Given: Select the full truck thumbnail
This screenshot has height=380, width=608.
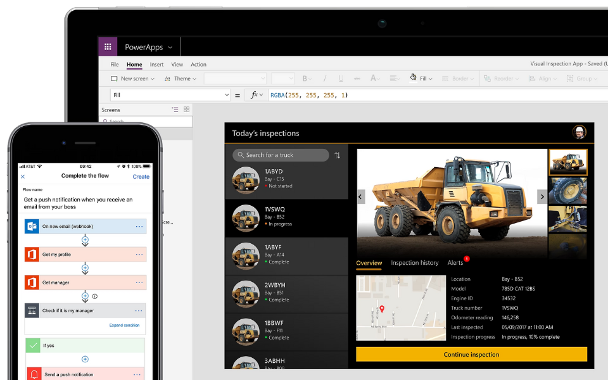Looking at the screenshot, I should [567, 163].
